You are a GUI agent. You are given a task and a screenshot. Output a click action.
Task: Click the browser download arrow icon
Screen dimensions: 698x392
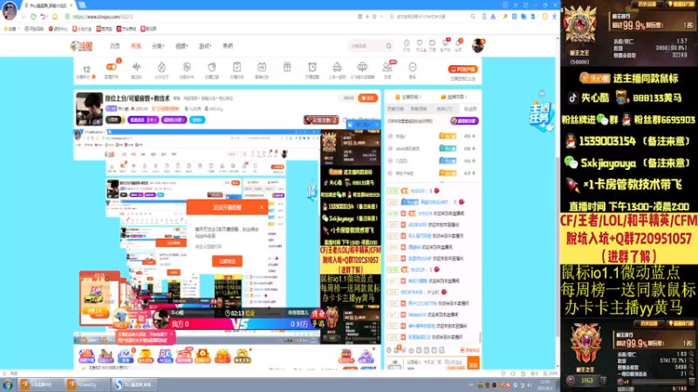coord(554,17)
